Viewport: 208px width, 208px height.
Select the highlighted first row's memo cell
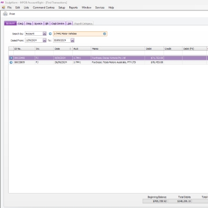tap(118, 58)
